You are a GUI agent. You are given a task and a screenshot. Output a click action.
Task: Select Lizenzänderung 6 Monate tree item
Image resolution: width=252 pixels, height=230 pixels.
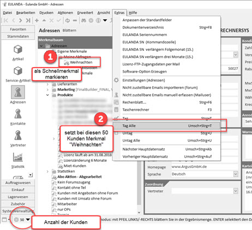(x=85, y=160)
